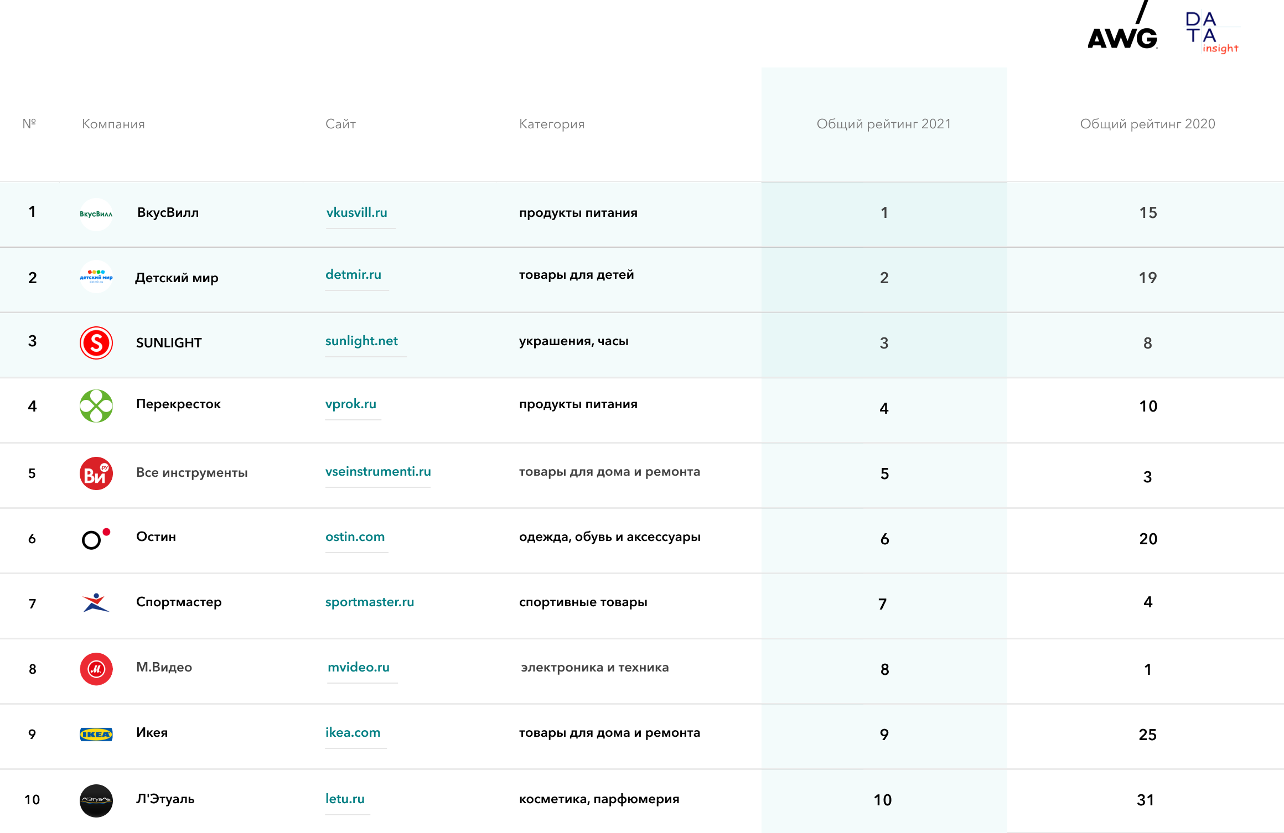Screen dimensions: 1284x833
Task: Click the ВкусВилл company logo
Action: tap(96, 214)
